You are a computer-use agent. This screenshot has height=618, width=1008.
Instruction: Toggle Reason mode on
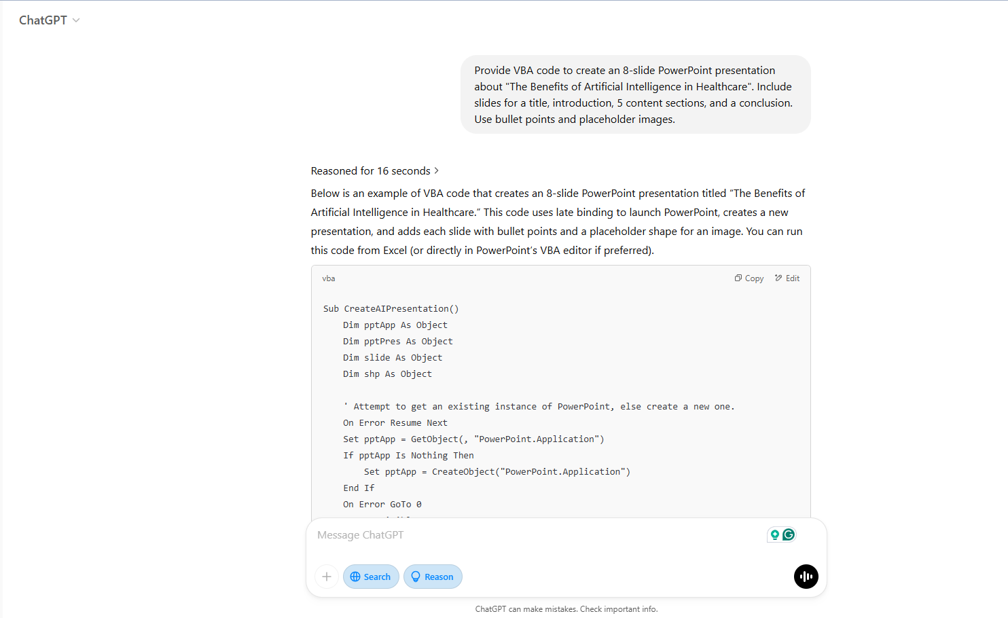[433, 577]
